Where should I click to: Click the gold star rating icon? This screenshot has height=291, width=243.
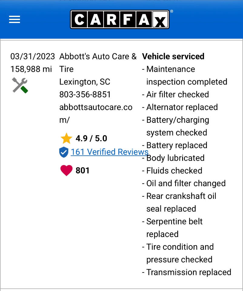coord(66,138)
